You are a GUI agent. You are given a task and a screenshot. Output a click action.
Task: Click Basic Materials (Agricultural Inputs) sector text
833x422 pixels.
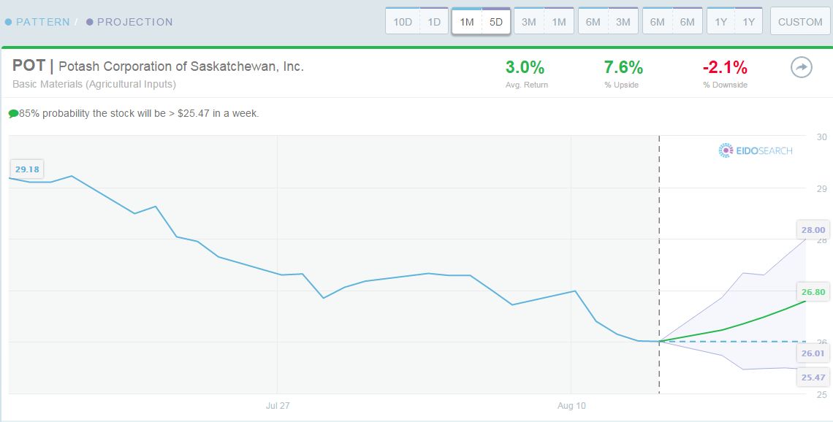coord(94,85)
